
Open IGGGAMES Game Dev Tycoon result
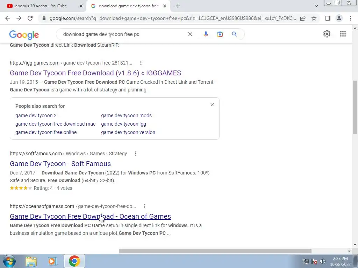pos(95,73)
